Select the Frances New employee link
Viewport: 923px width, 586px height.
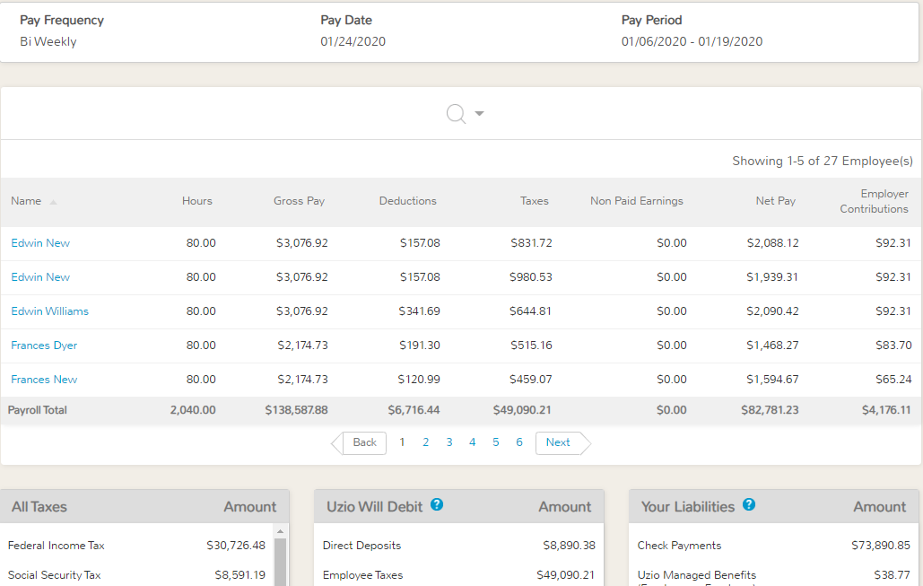click(x=44, y=380)
